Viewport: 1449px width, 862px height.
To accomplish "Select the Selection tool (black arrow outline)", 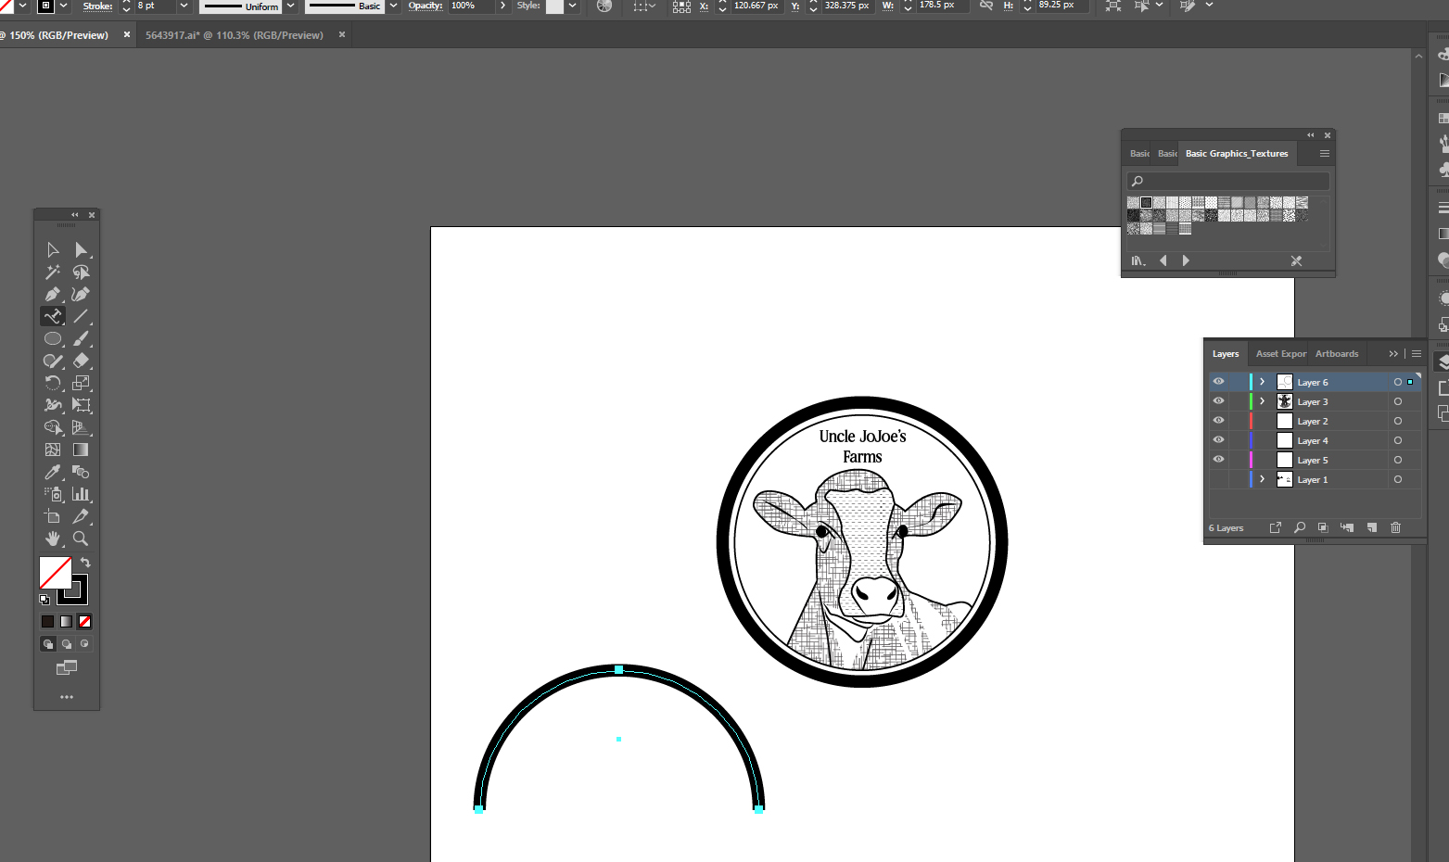I will [x=53, y=249].
